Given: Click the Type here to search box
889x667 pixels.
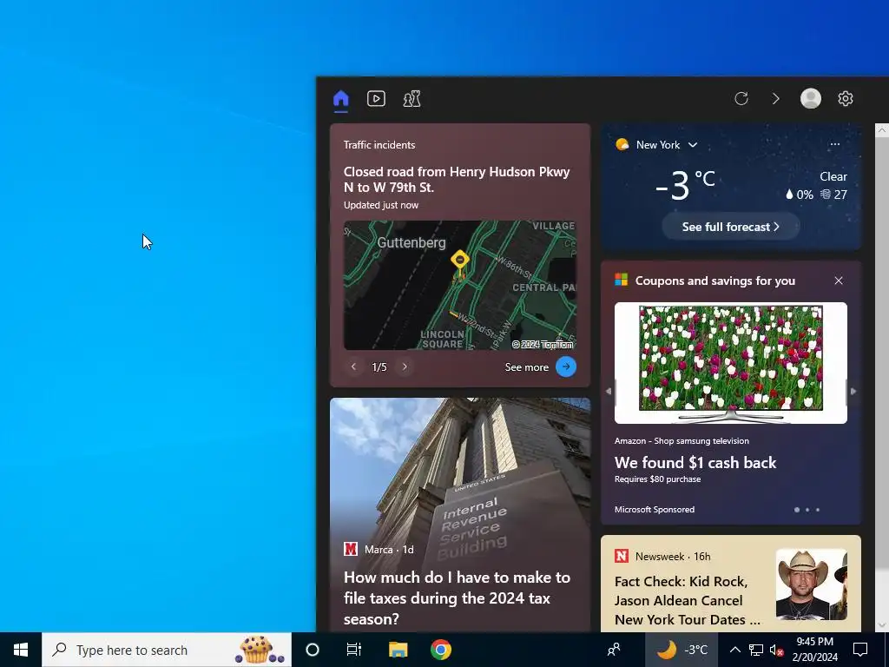Looking at the screenshot, I should tap(167, 650).
